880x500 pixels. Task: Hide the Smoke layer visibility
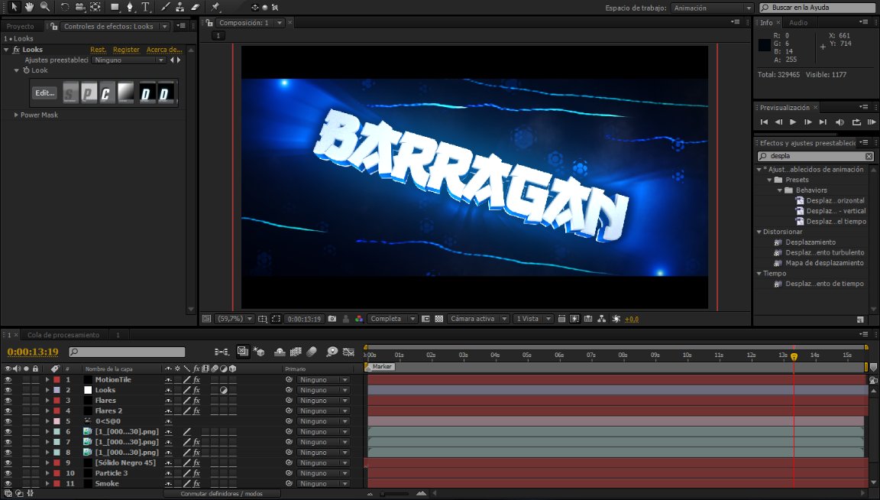click(x=8, y=483)
